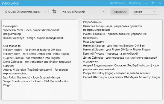Click 'Руслан Волошин - проектирование, управление' line
Viewport: 164px width, 104px height.
click(x=115, y=34)
